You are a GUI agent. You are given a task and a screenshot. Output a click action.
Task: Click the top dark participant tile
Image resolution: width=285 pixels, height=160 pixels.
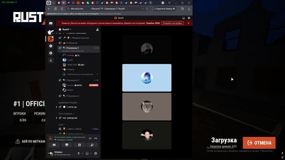pyautogui.click(x=147, y=49)
